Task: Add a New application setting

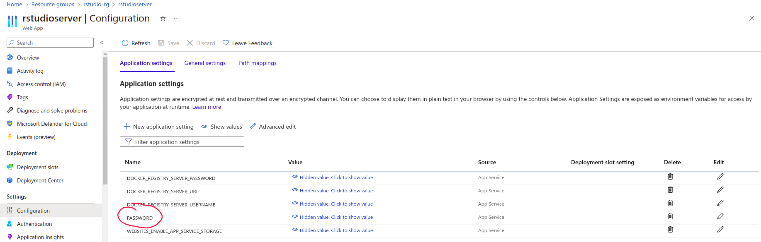Action: [x=158, y=127]
